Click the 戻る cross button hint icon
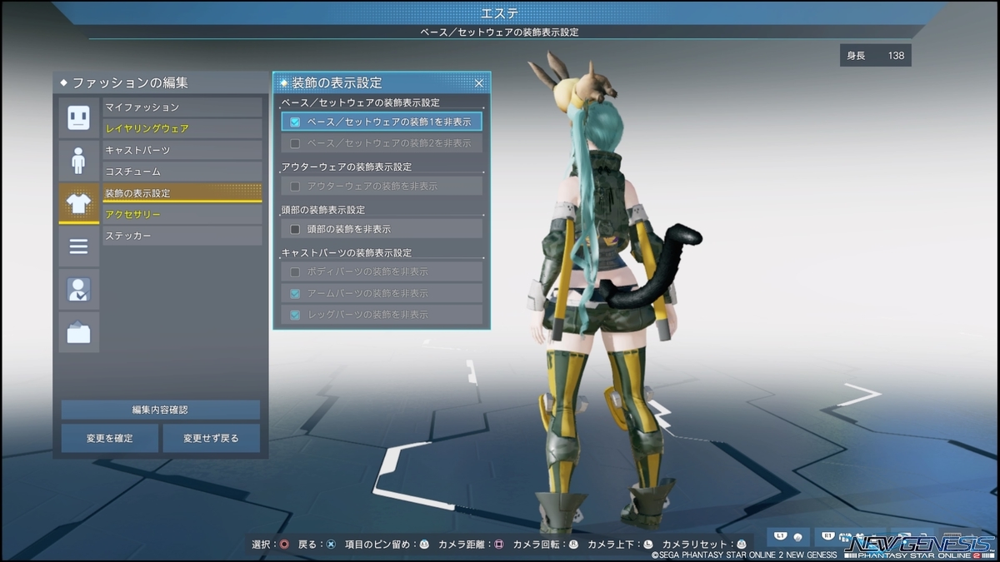The image size is (1000, 562). (x=331, y=545)
